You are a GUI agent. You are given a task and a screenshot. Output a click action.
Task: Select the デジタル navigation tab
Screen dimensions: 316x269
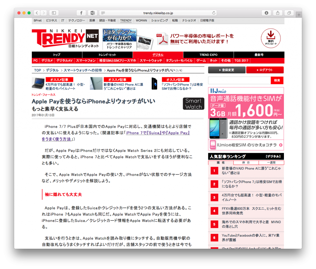(158, 55)
